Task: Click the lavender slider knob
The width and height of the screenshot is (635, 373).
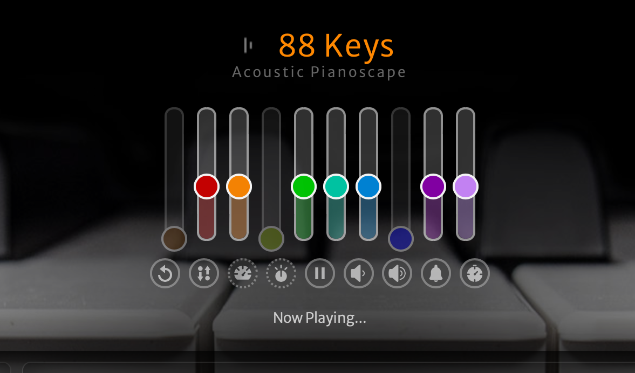Action: [466, 186]
